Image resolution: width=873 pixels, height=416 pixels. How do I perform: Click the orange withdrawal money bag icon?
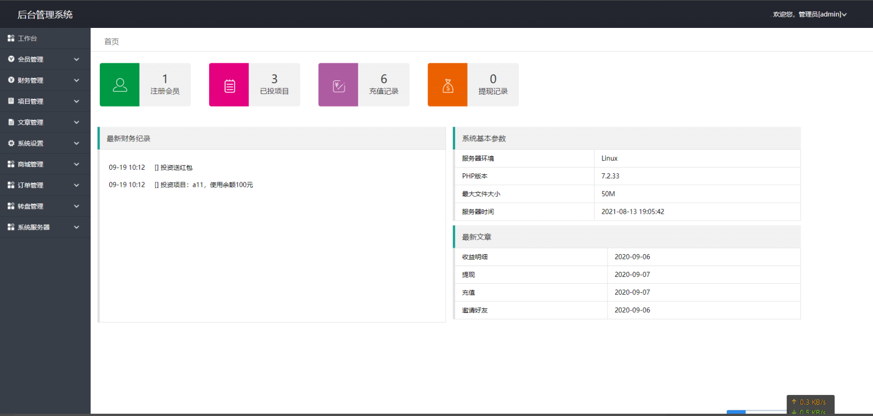pyautogui.click(x=448, y=85)
